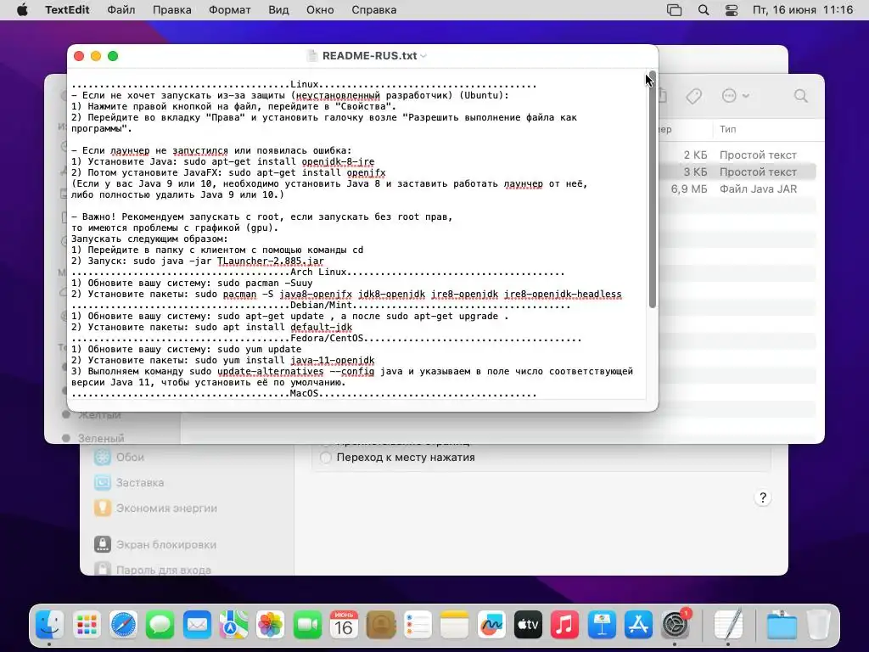The height and width of the screenshot is (652, 869).
Task: Click the misspelled word TLauncher-2.885.jar
Action: click(x=271, y=261)
